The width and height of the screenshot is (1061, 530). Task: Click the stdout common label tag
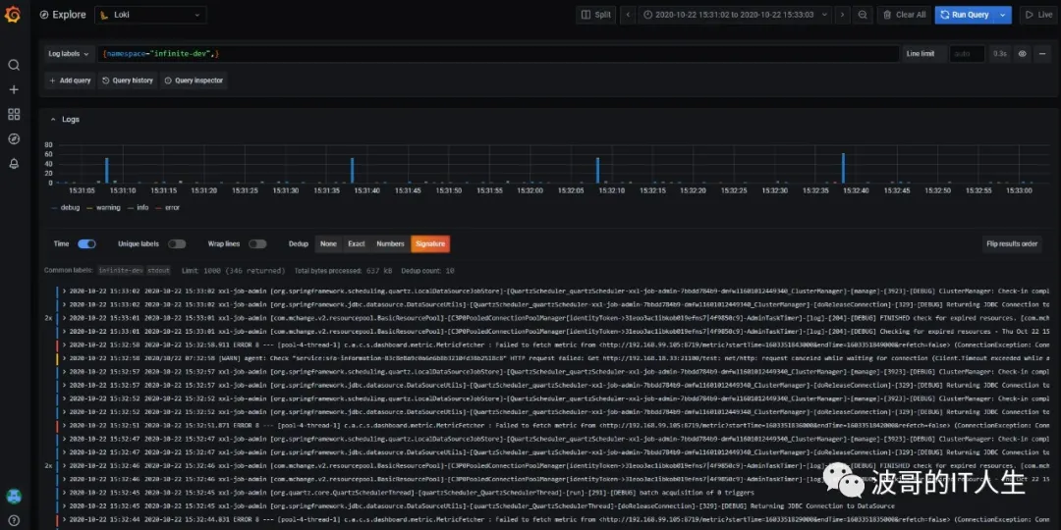pos(158,271)
